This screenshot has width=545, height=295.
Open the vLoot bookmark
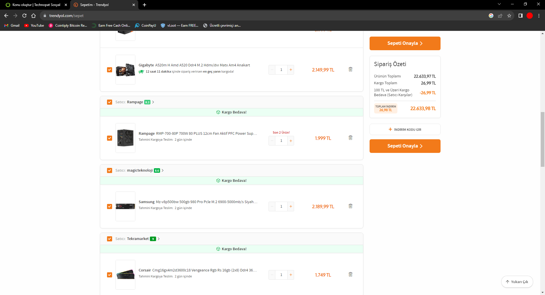(x=180, y=26)
